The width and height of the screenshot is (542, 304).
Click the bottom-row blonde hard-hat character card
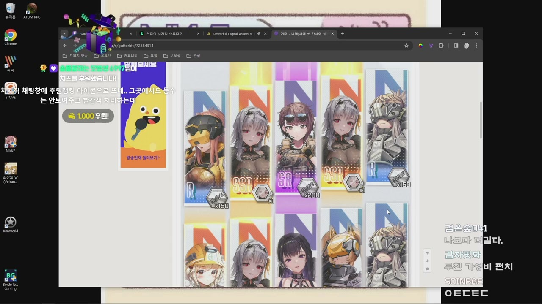(205, 255)
